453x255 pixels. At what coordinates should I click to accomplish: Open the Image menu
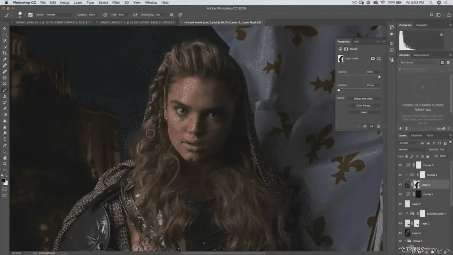coord(65,3)
